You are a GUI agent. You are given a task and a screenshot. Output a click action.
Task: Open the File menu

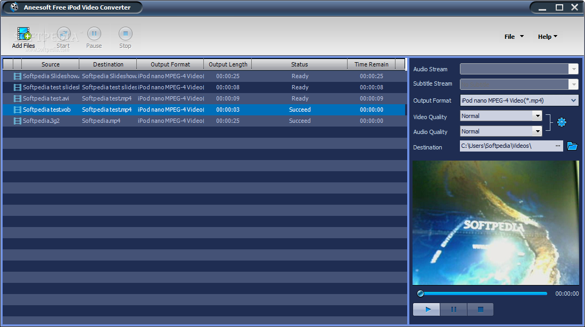[x=514, y=37]
